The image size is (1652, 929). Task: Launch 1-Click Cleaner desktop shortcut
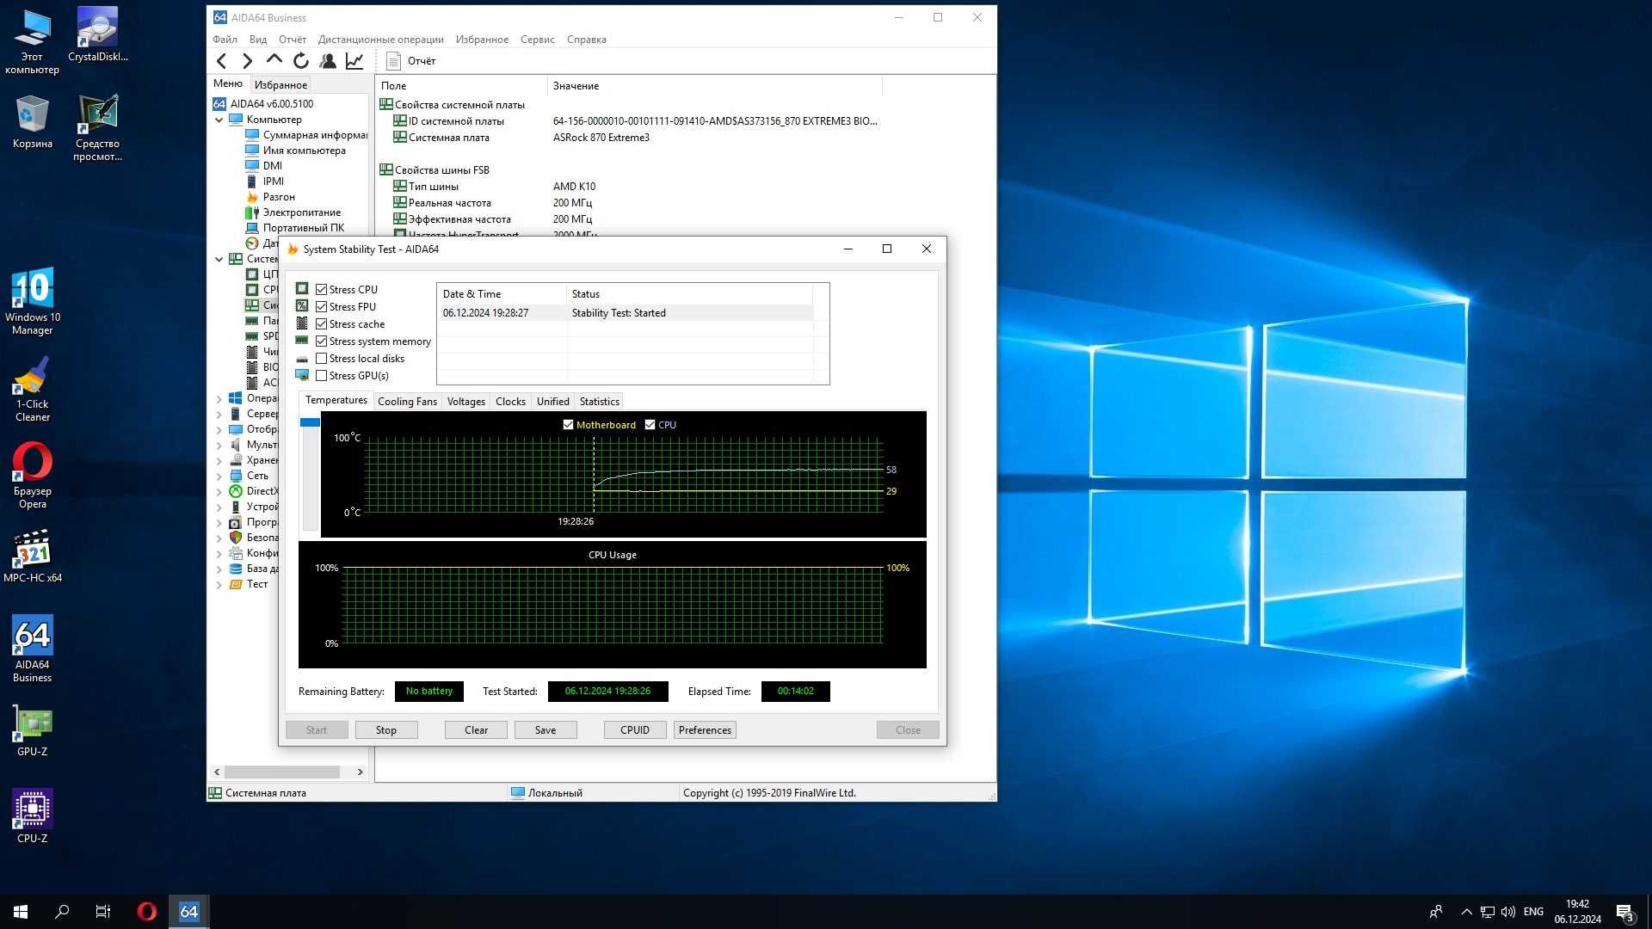[x=33, y=390]
